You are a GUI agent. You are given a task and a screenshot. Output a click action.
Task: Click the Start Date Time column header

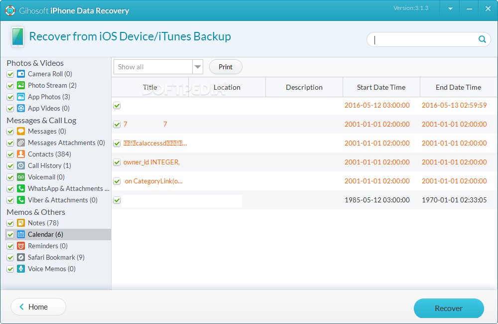[x=381, y=87]
